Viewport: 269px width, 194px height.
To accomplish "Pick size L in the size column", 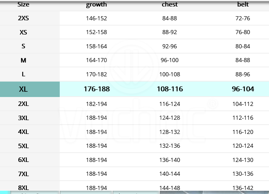I will [23, 74].
